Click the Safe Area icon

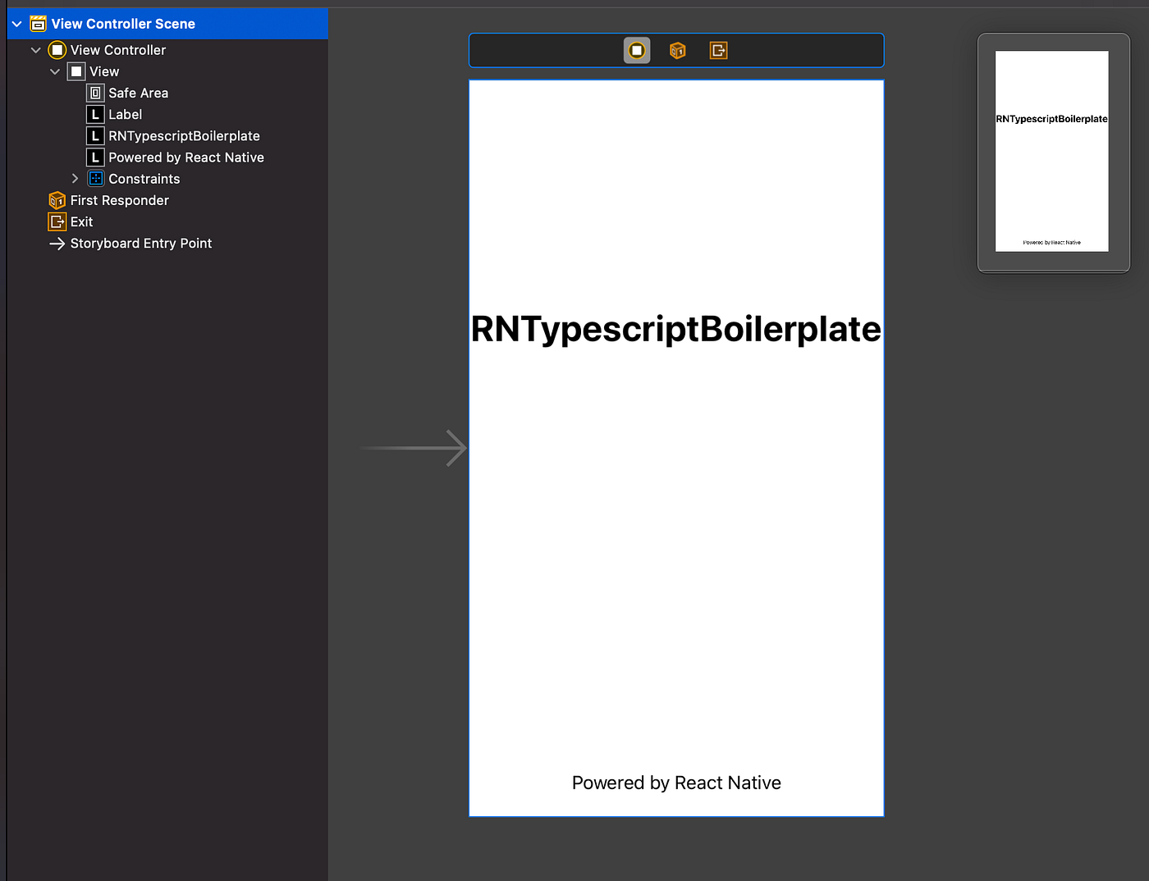(95, 93)
